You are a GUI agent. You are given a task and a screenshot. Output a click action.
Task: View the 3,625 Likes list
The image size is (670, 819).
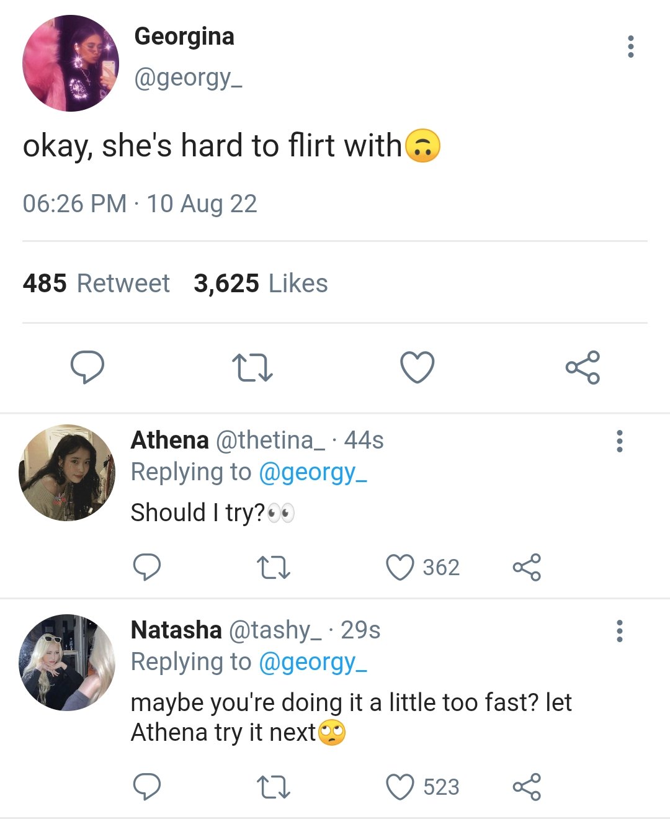point(261,284)
